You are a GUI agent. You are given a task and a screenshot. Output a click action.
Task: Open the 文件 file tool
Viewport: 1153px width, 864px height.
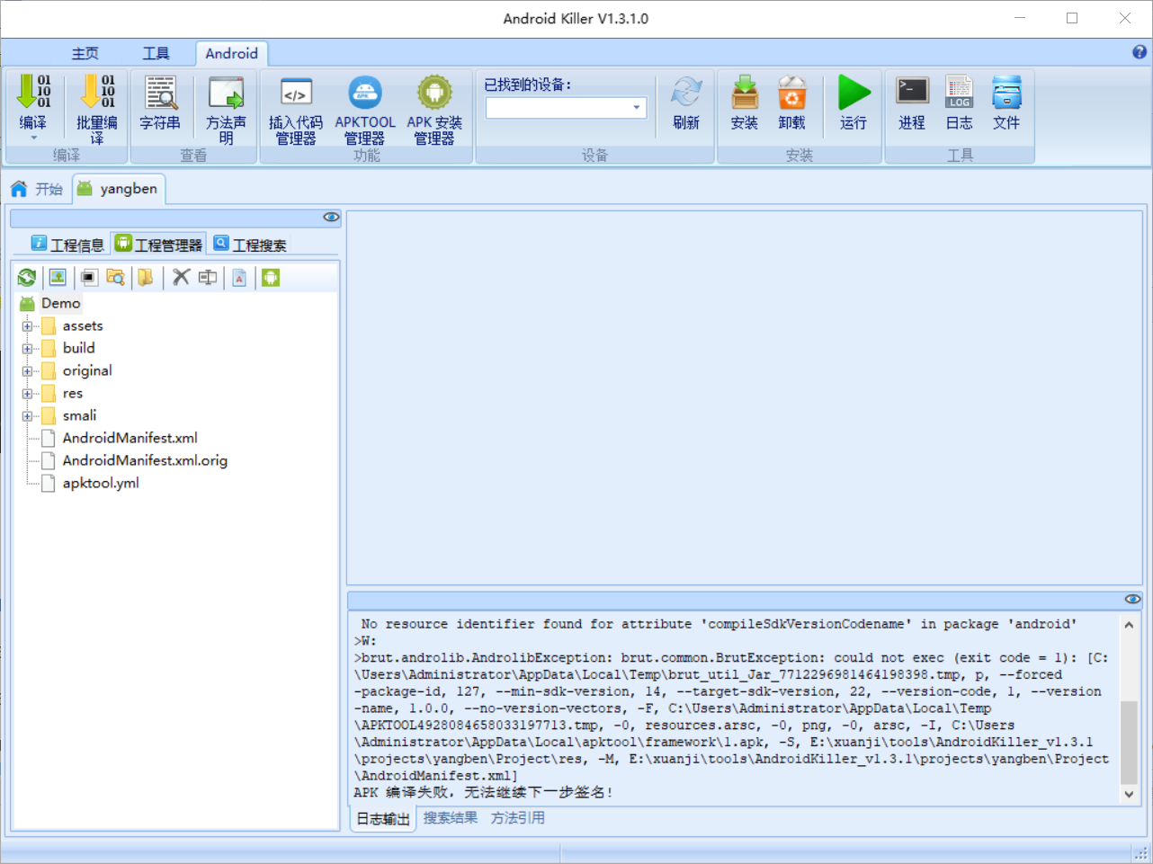coord(1006,102)
